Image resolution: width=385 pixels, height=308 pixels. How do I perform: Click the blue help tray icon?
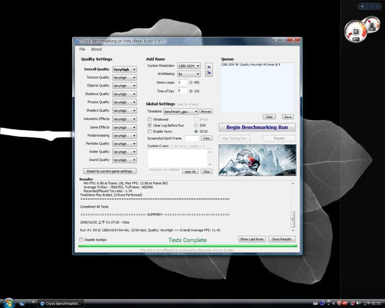pyautogui.click(x=322, y=303)
